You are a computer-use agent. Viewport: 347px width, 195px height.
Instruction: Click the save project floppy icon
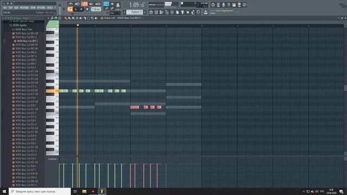pos(234,4)
